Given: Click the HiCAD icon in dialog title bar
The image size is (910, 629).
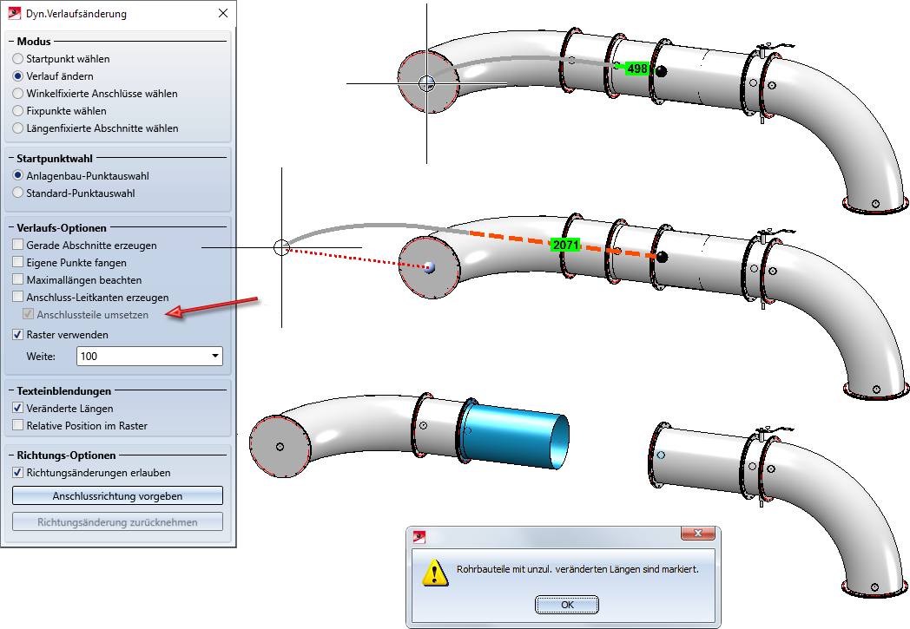Looking at the screenshot, I should click(x=15, y=13).
